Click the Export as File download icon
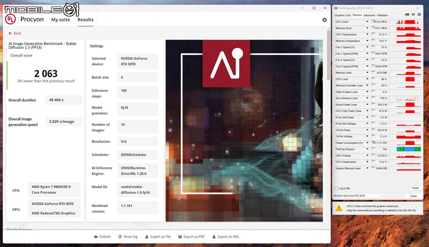 (147, 237)
